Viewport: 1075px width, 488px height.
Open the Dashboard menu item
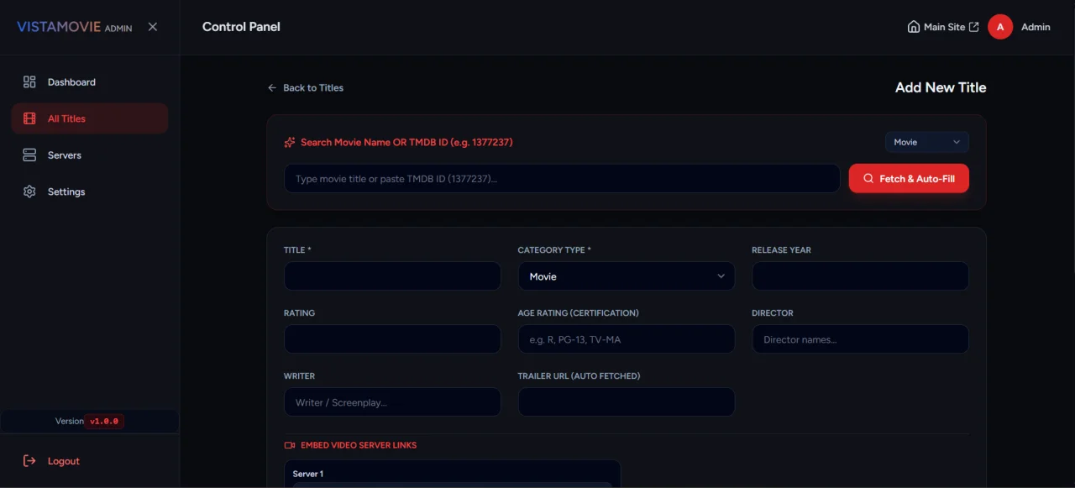[x=90, y=82]
